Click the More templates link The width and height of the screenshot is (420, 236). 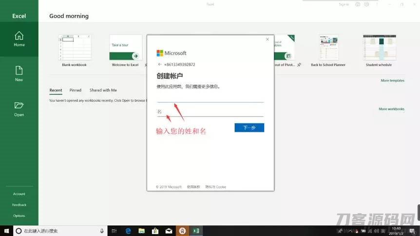click(x=392, y=80)
